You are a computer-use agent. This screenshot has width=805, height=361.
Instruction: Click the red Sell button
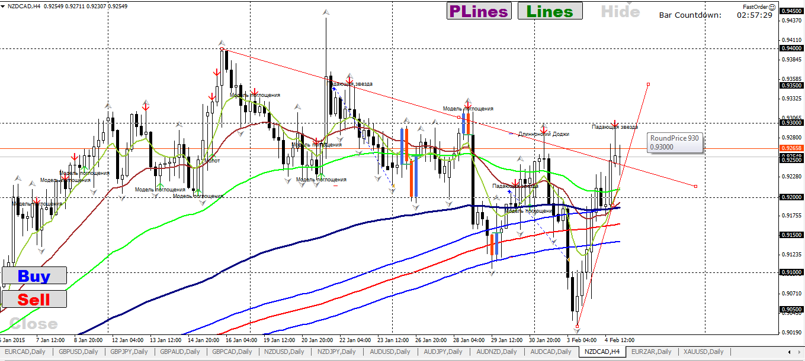(34, 299)
